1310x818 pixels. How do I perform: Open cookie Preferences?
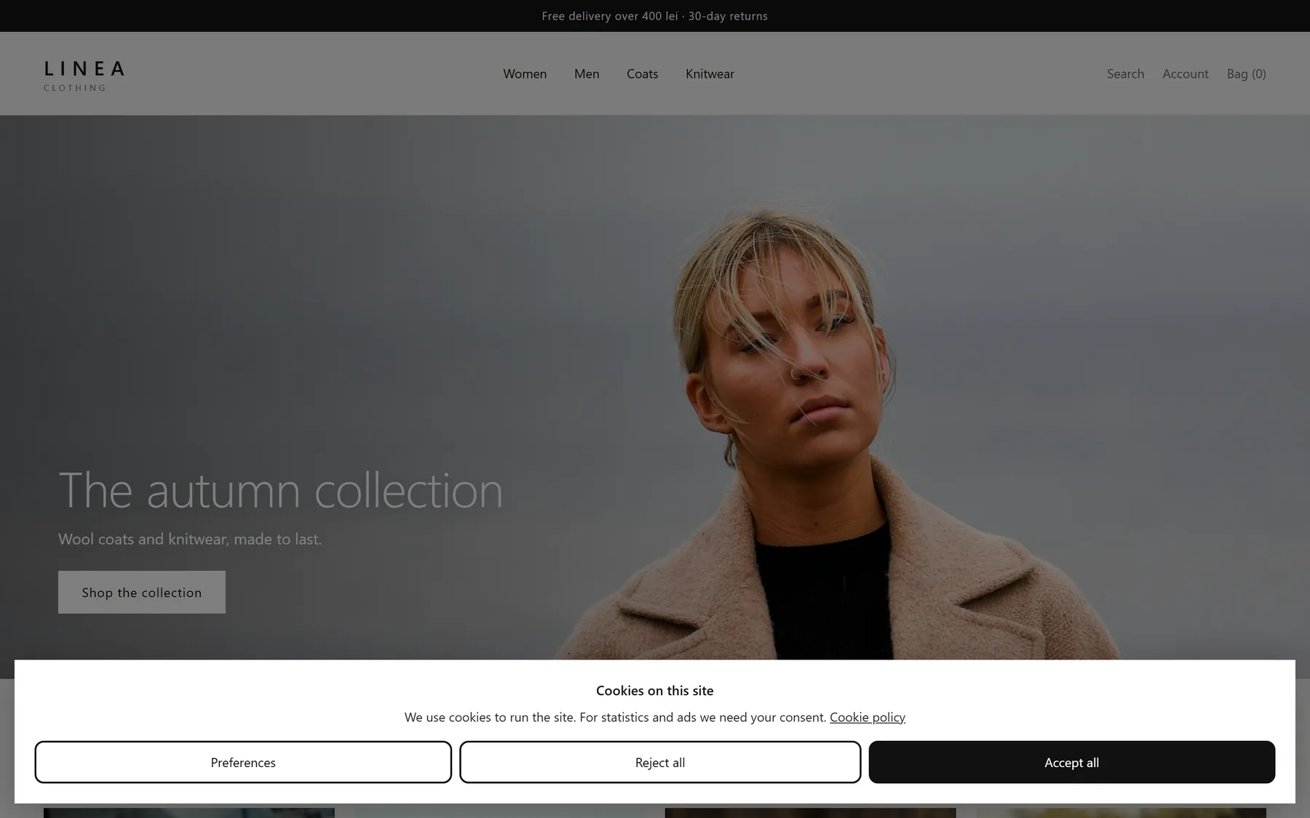pyautogui.click(x=243, y=762)
